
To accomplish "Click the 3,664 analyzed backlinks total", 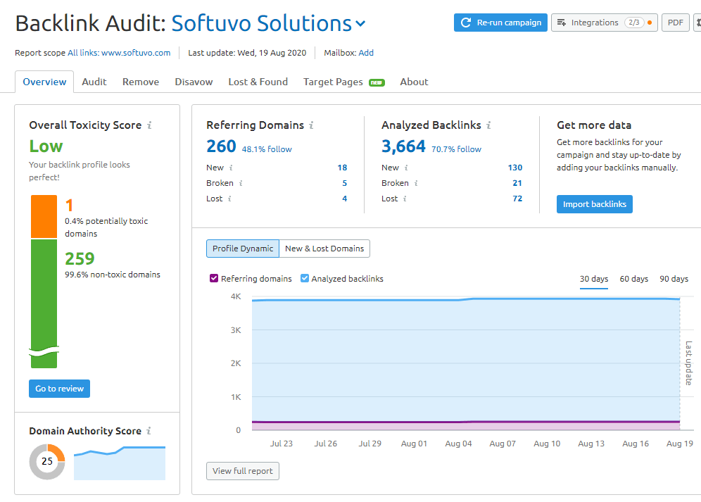I will [x=403, y=146].
